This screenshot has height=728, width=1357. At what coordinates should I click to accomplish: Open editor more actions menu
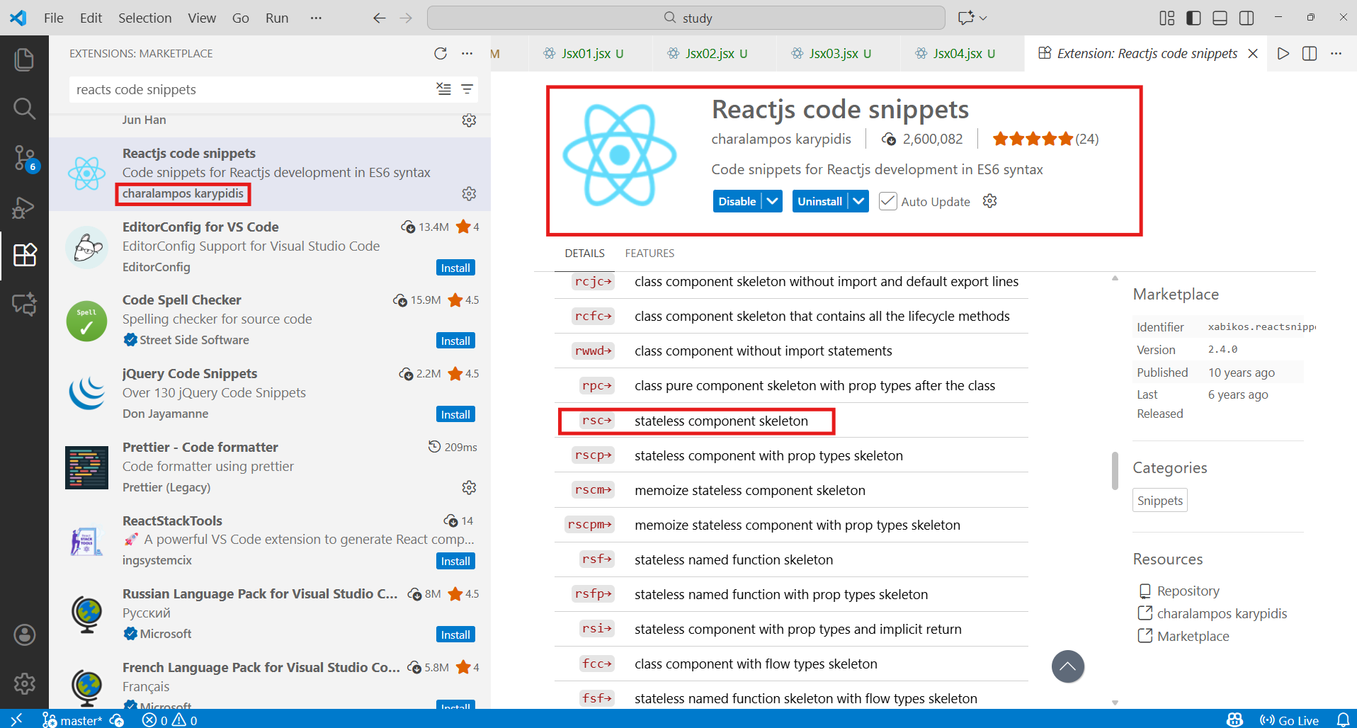(1336, 53)
